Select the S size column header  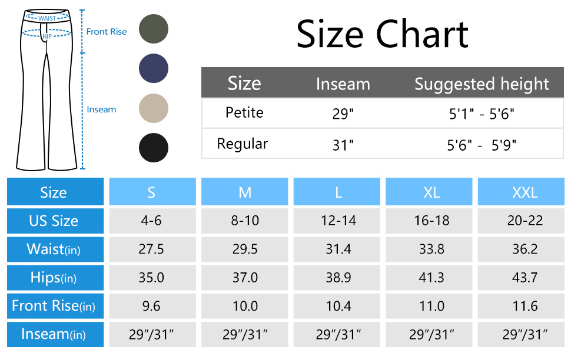[x=152, y=192]
